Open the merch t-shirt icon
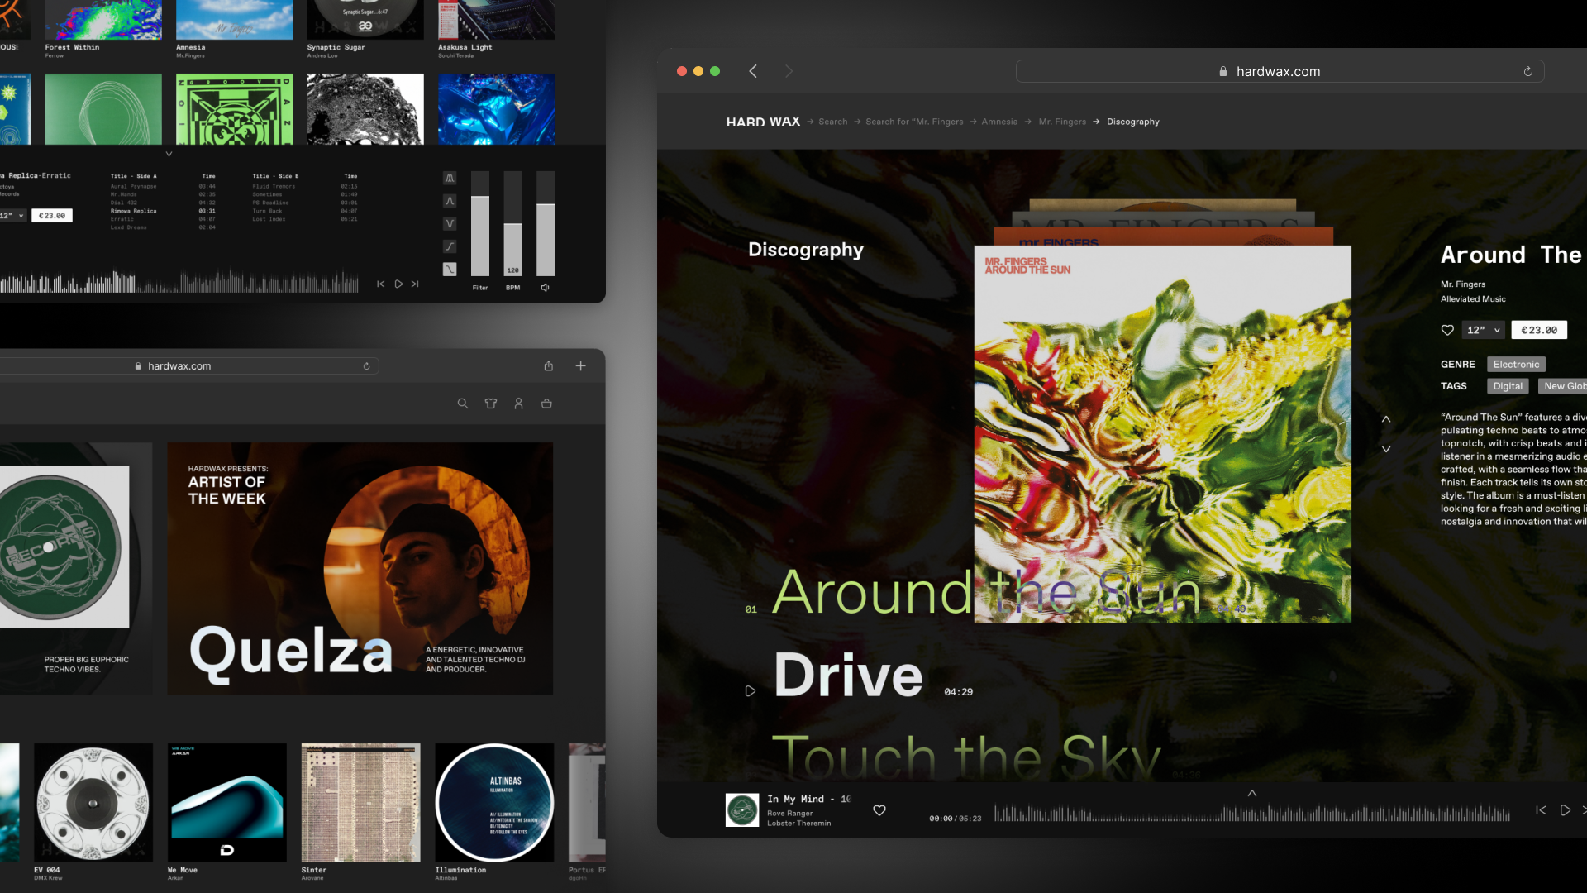 pyautogui.click(x=491, y=404)
